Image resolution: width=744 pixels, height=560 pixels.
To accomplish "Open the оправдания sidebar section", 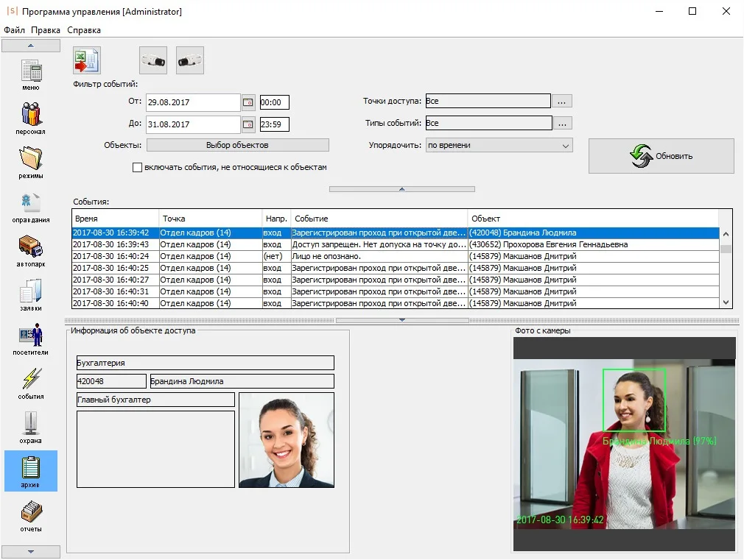I will point(31,206).
